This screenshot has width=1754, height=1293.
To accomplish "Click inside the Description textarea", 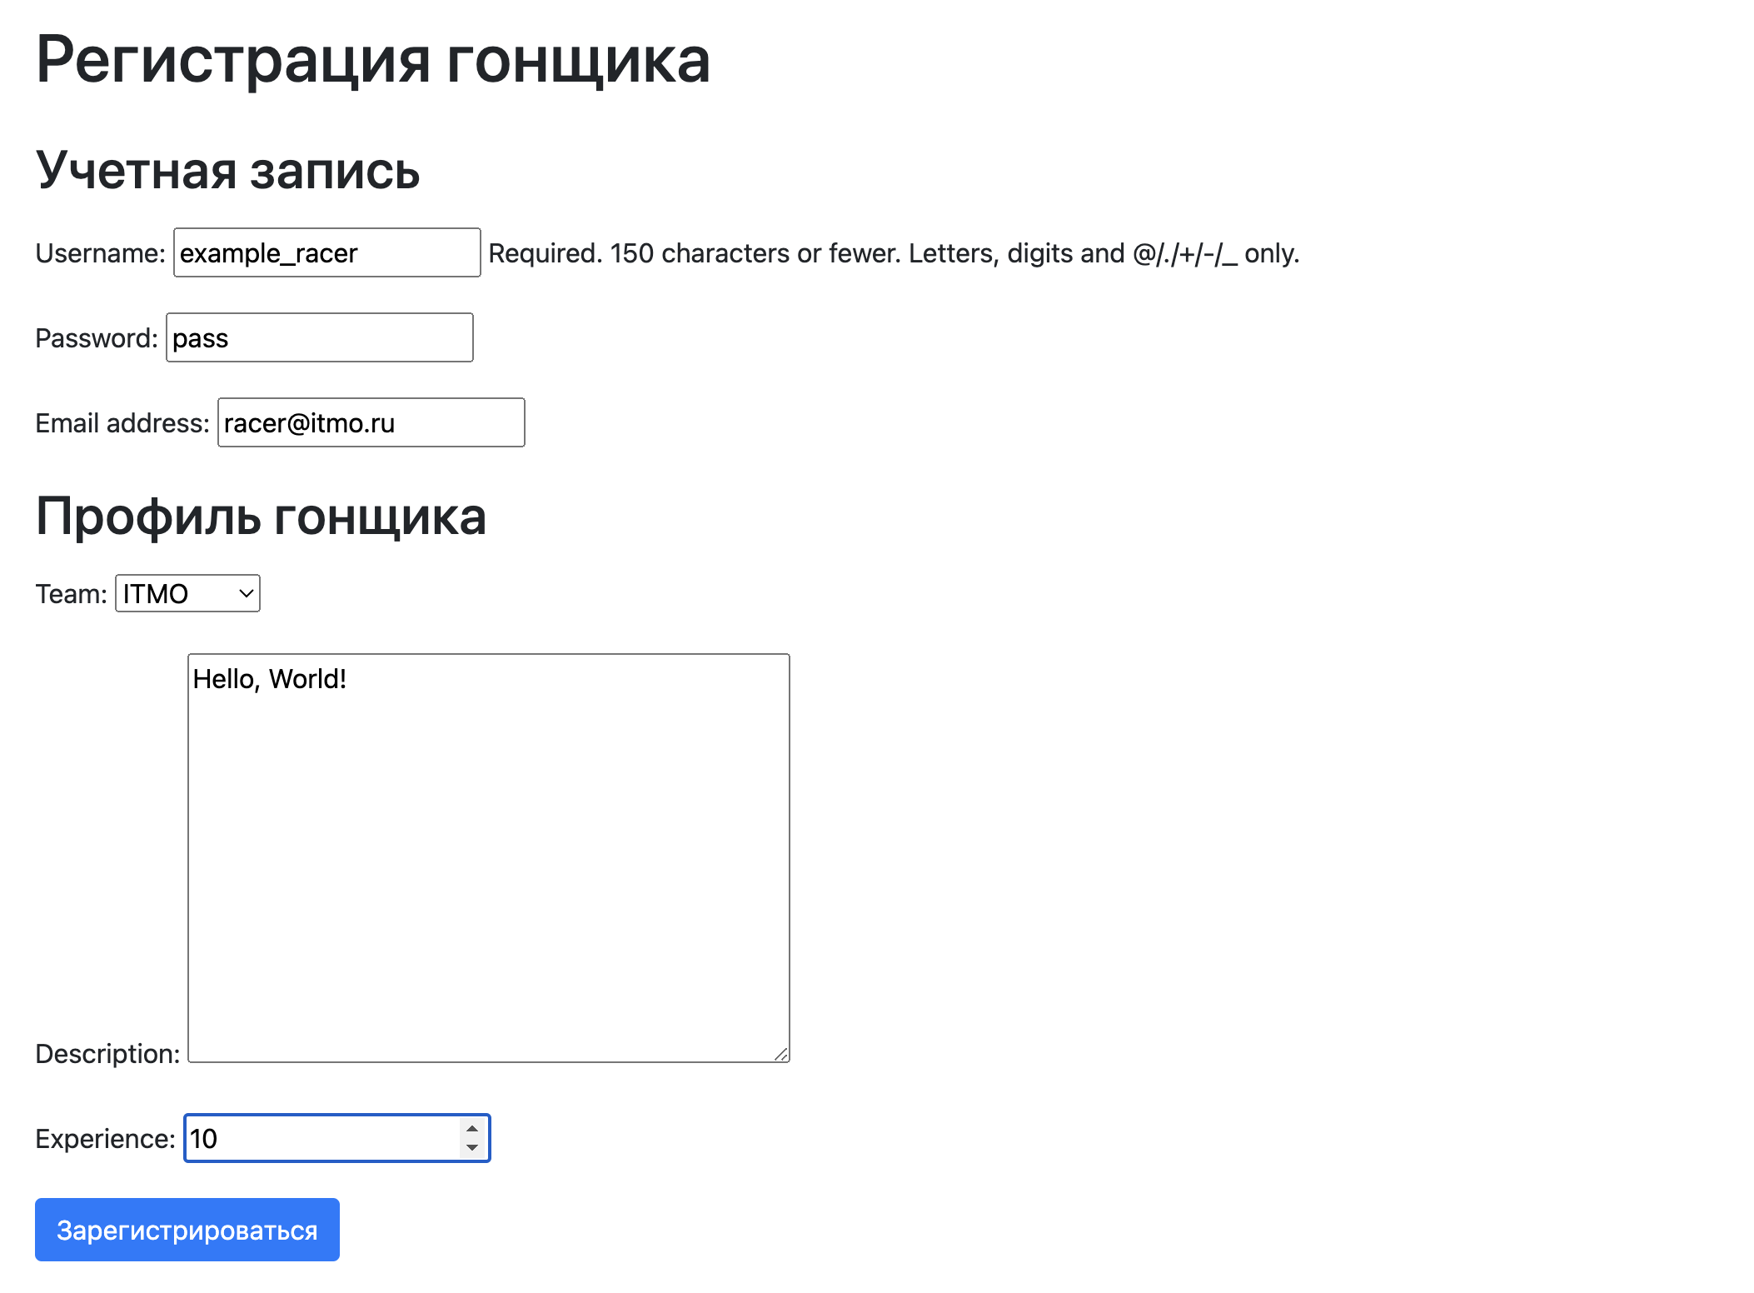I will 489,858.
